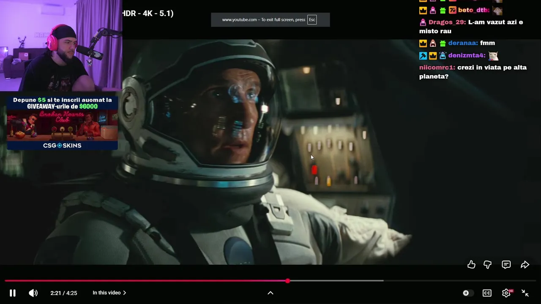Viewport: 541px width, 304px height.
Task: Click the pink badge beside Dragos_29
Action: click(x=423, y=22)
